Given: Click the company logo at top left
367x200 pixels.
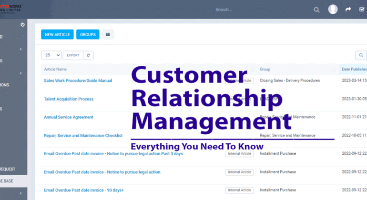Looking at the screenshot, I should [11, 9].
